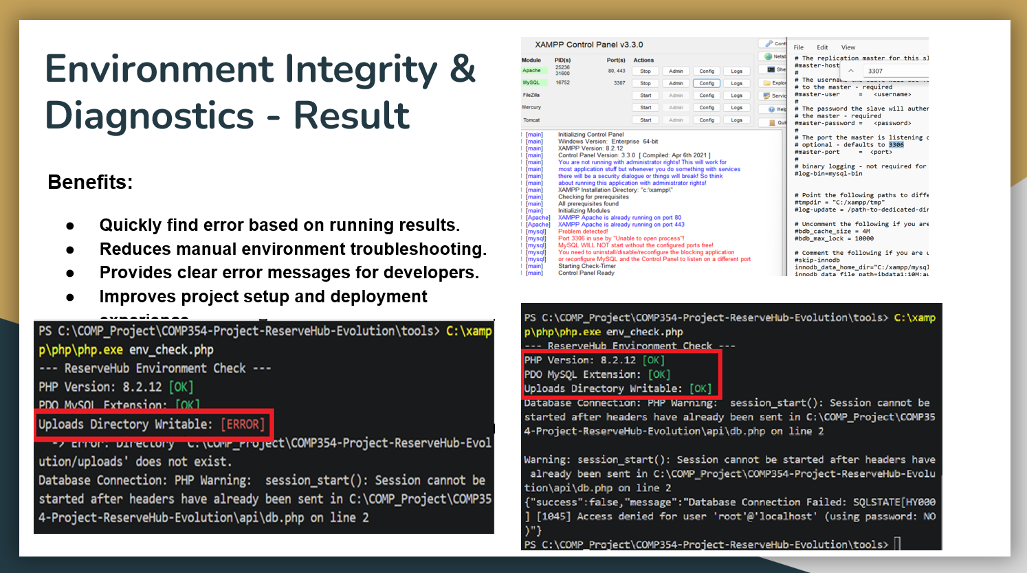Click the Config wrench button in XAMPP sidebar
Screen dimensions: 1027x573
tap(773, 43)
